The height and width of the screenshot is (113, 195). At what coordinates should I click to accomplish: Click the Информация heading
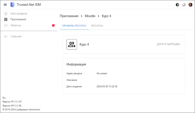click(x=76, y=64)
